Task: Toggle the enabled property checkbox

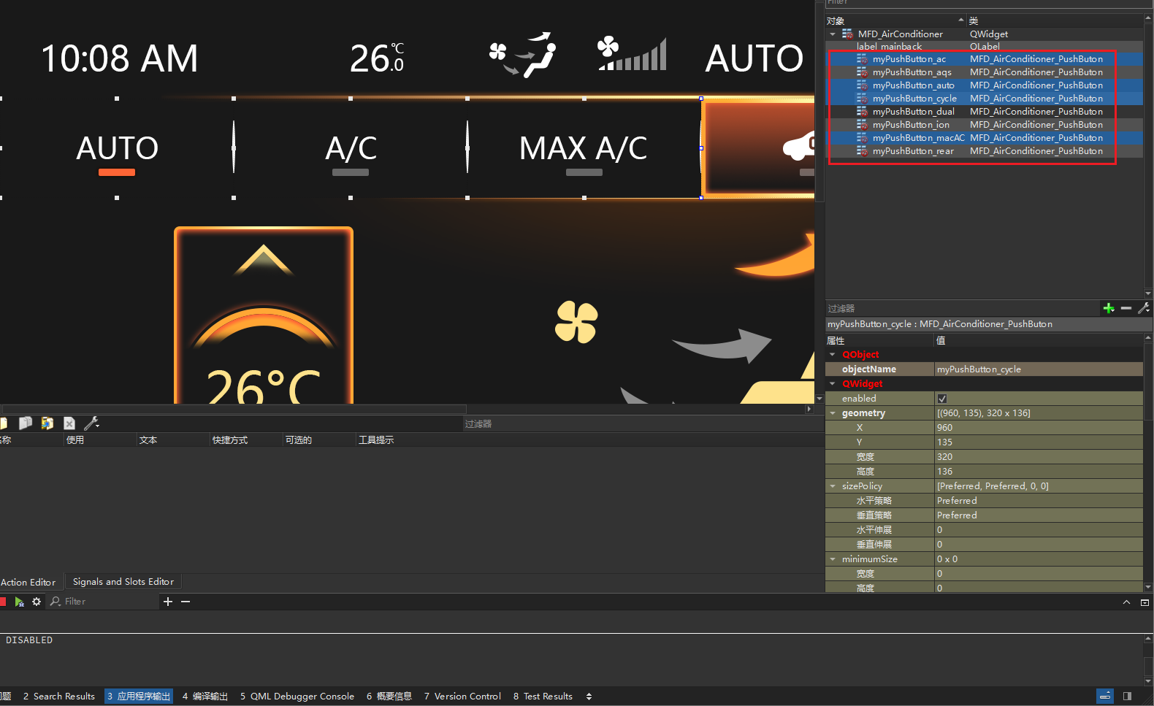Action: click(x=942, y=399)
